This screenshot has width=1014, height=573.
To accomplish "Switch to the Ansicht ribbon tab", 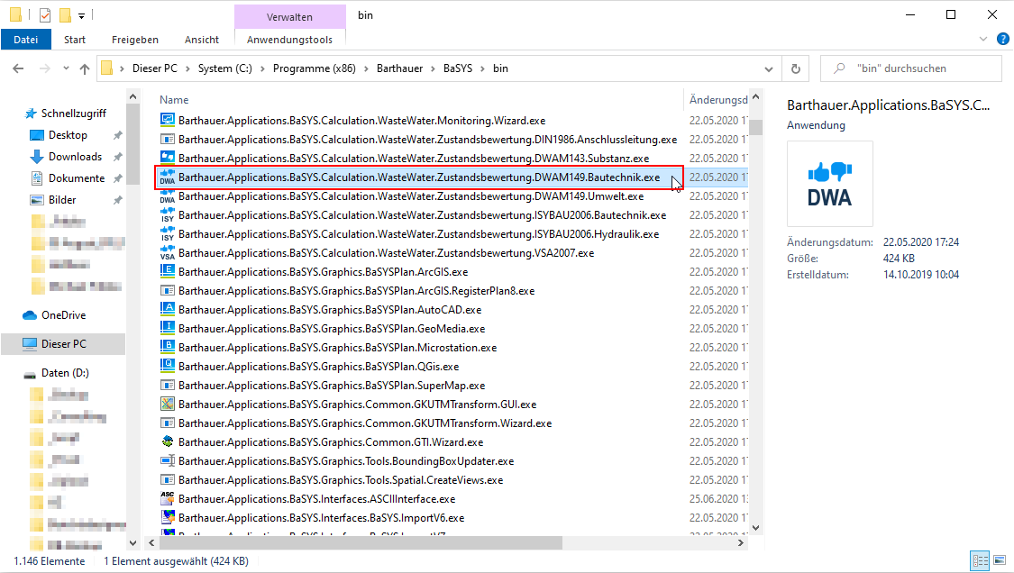I will pyautogui.click(x=202, y=40).
